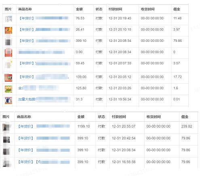Screen dimensions: 200x176
Task: Open the green product thumbnail in the 125.80 row
Action: [8, 89]
